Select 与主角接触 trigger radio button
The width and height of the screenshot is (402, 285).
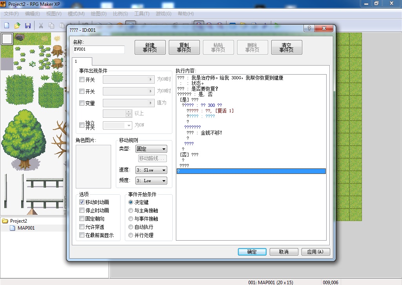click(131, 210)
